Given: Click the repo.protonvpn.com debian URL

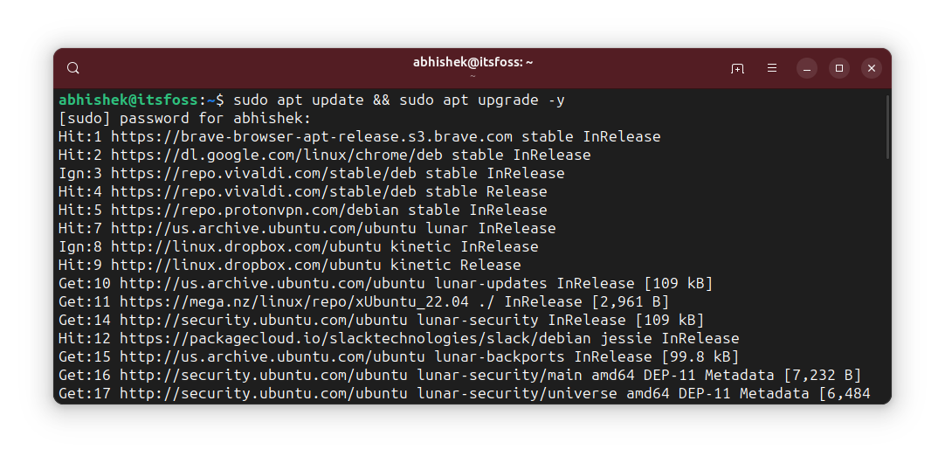Looking at the screenshot, I should pos(255,211).
